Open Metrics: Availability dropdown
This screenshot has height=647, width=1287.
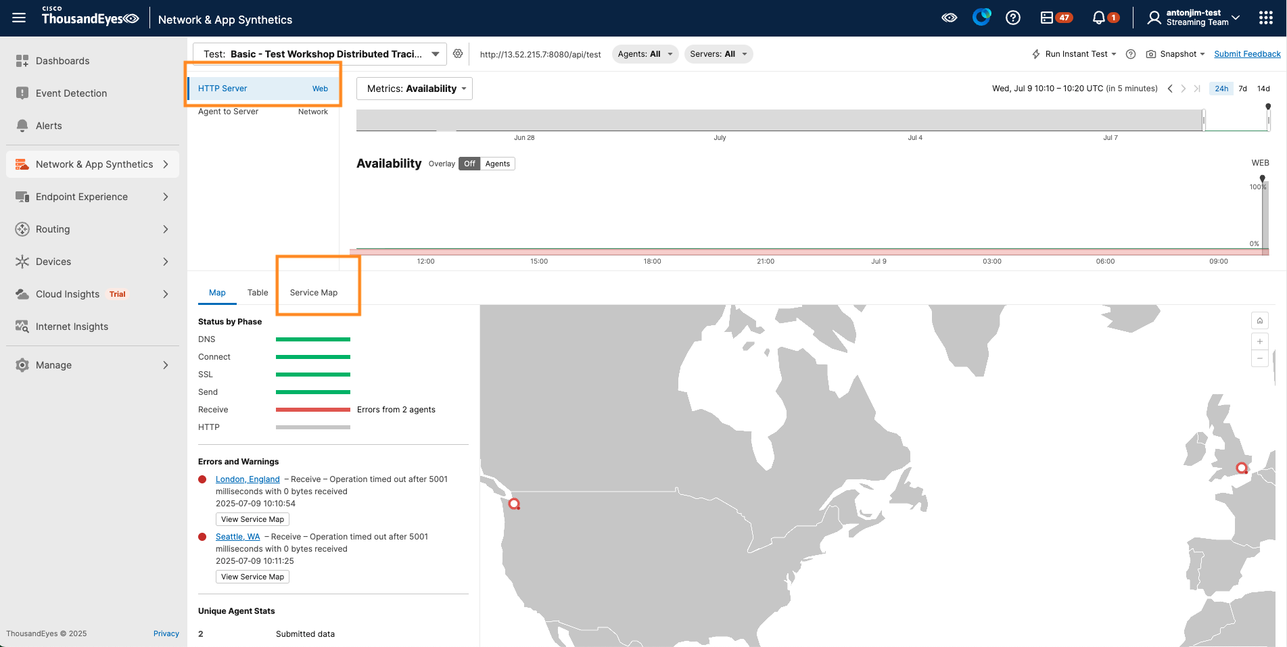click(415, 89)
